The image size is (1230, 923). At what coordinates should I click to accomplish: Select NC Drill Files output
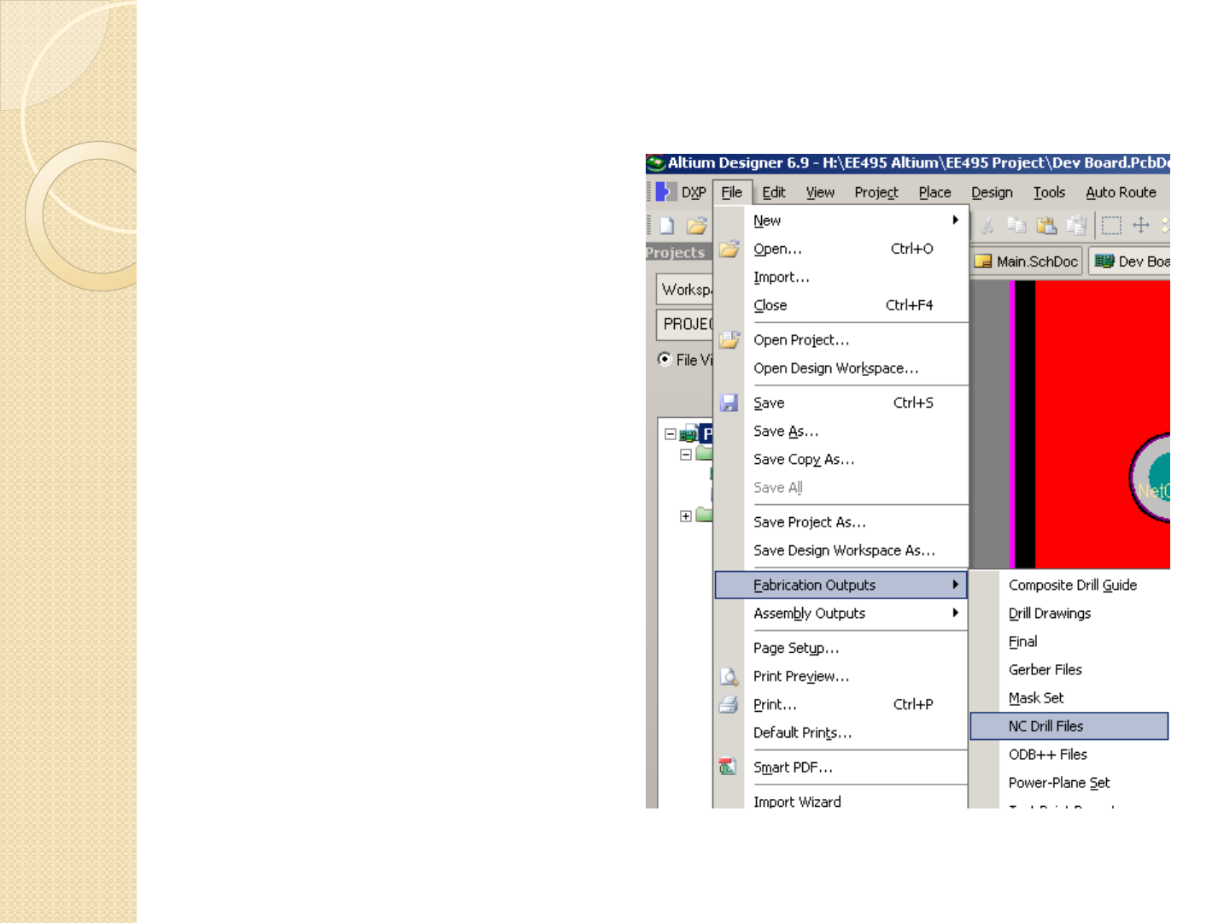pos(1069,726)
